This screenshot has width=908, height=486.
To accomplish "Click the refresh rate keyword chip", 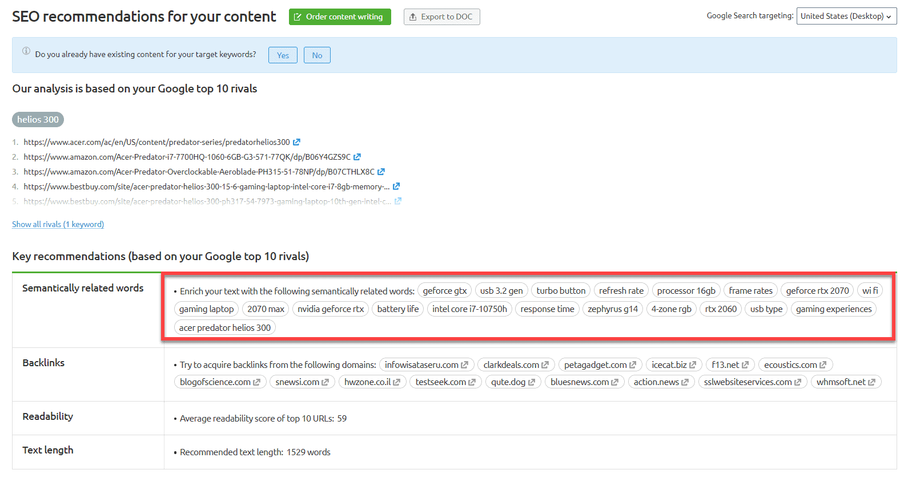I will pos(621,291).
